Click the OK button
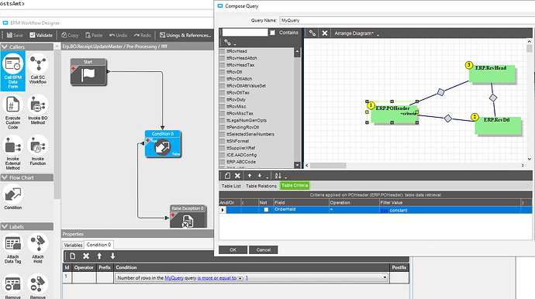535x299 pixels. tap(233, 250)
